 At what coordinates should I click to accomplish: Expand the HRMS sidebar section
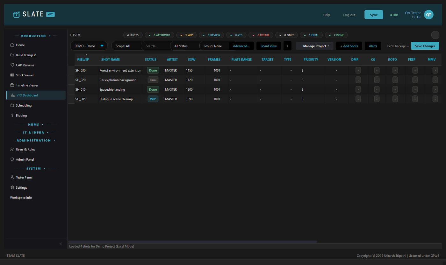tap(36, 124)
